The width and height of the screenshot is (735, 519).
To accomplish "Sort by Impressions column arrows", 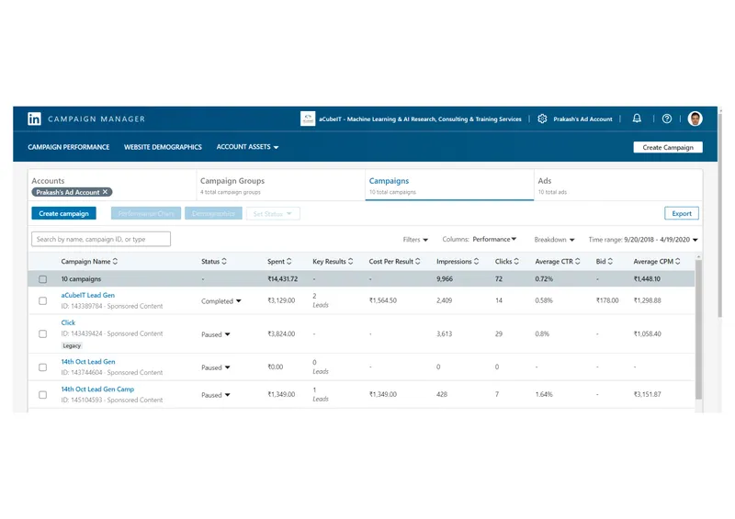I will coord(476,262).
